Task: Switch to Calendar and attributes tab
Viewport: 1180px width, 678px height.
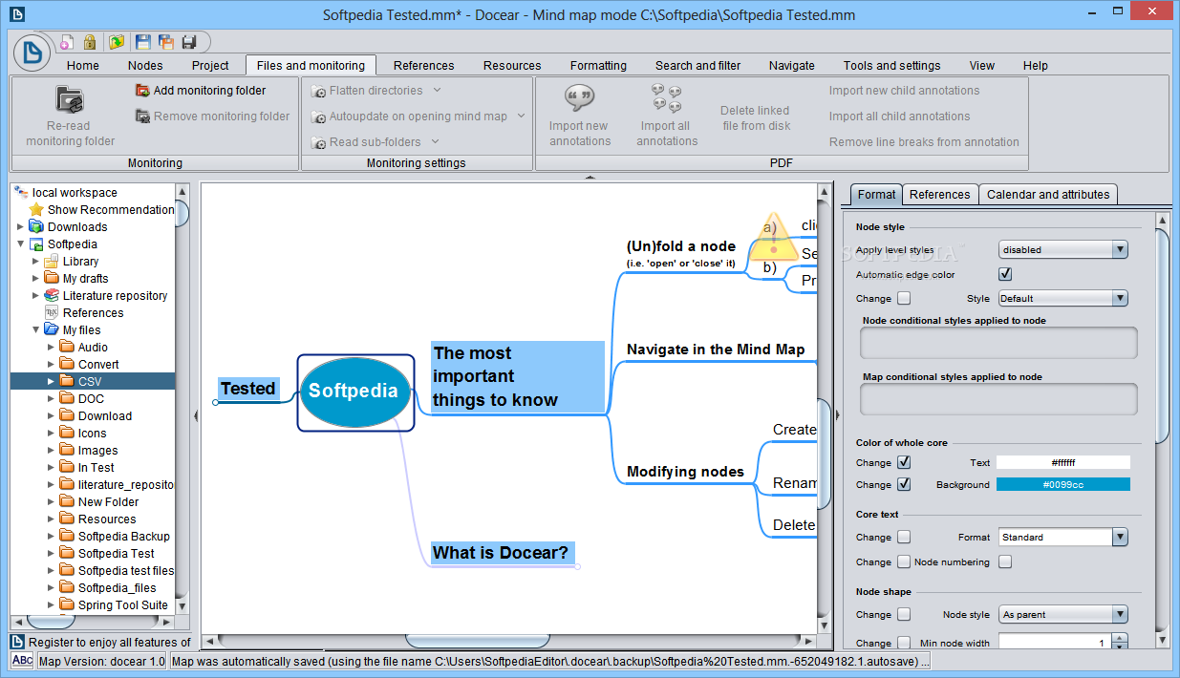Action: pos(1048,194)
